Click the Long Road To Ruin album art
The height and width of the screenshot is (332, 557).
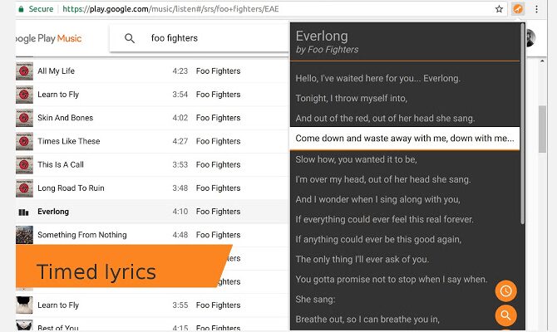(24, 188)
